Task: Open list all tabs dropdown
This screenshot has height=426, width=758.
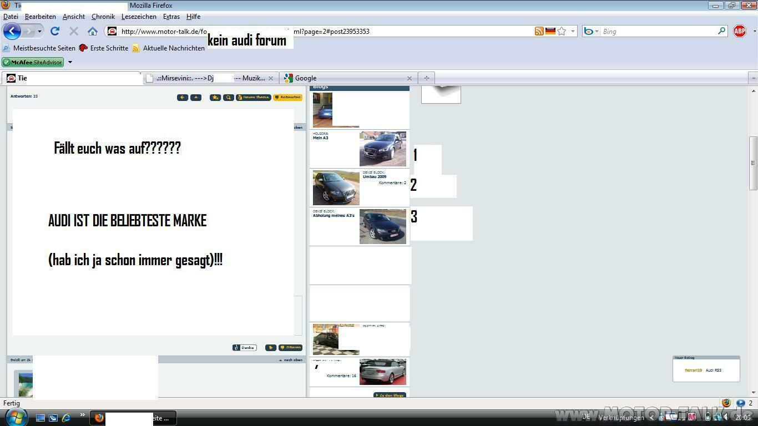Action: click(x=753, y=78)
